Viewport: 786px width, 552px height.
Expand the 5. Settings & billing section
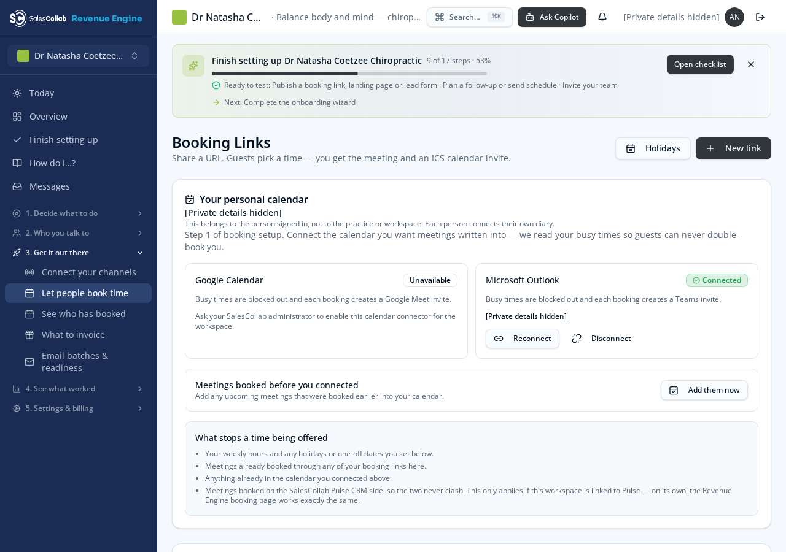79,408
